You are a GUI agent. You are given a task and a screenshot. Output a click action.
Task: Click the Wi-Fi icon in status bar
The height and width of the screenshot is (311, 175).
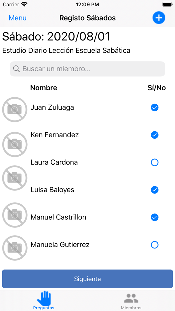tap(24, 4)
